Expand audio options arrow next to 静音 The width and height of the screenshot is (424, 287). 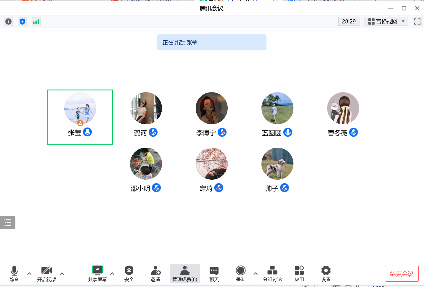29,274
